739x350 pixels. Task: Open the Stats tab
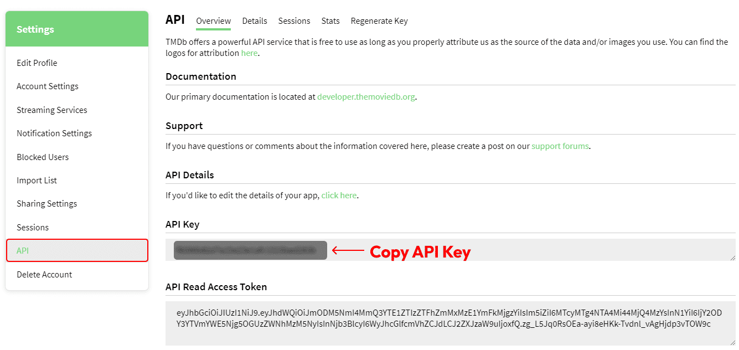(x=330, y=21)
